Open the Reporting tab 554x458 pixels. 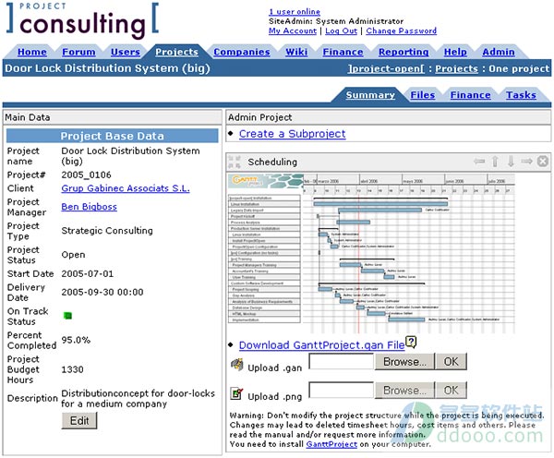pyautogui.click(x=403, y=52)
